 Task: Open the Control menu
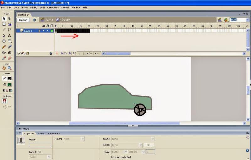[x=65, y=7]
